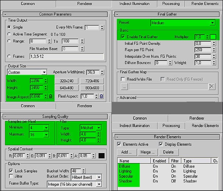Click the Rays per FG Point field
223x191 pixels.
[x=203, y=50]
